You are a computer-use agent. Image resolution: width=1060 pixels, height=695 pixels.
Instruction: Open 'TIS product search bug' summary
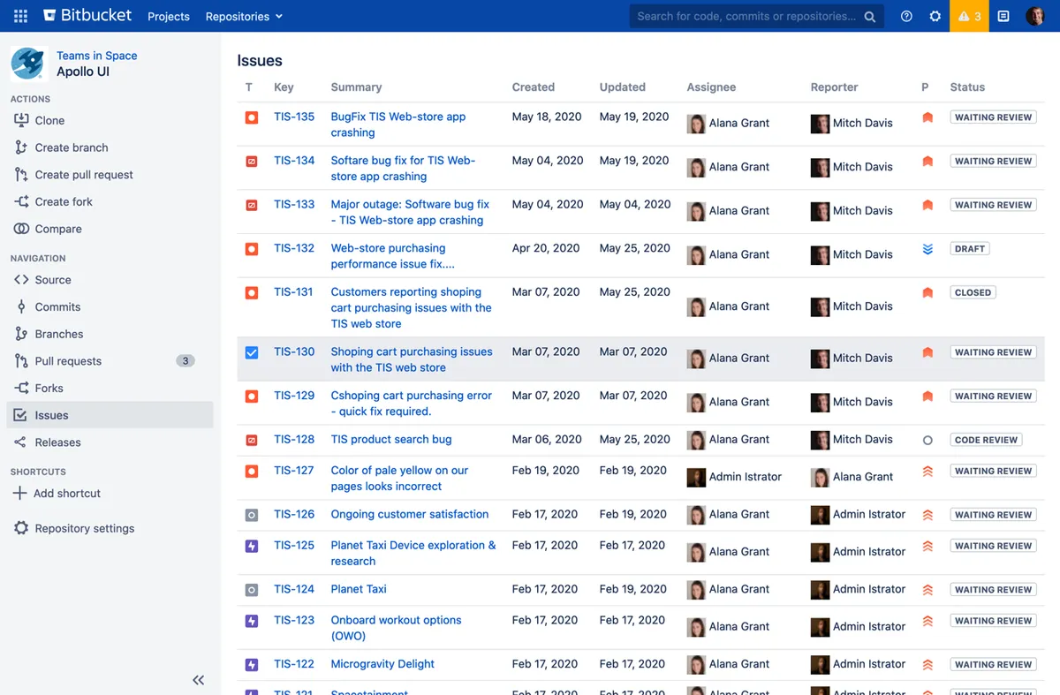point(391,439)
